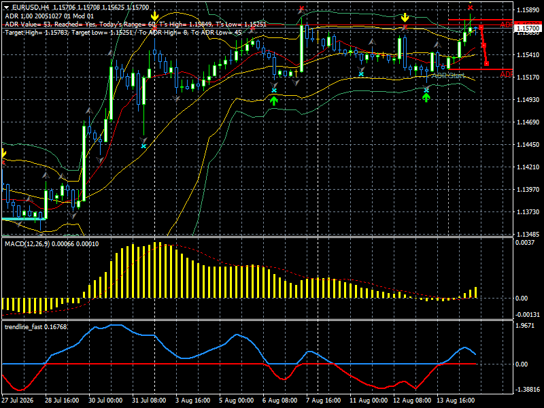Click the small triangle before the EURUSD,H4 title

click(7, 7)
